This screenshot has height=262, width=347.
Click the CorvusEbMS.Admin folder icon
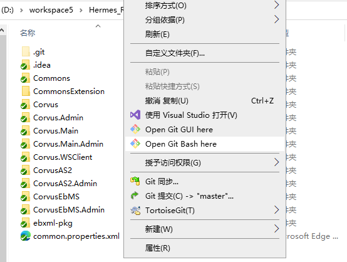pyautogui.click(x=26, y=210)
